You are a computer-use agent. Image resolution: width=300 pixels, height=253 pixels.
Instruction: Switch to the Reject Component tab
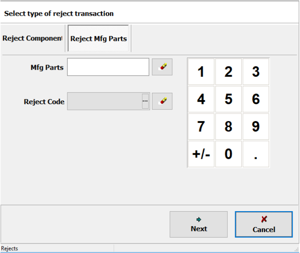[32, 39]
